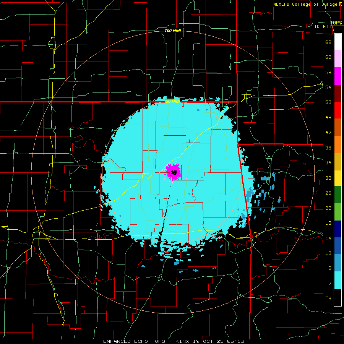The width and height of the screenshot is (344, 344).
Task: Click the white swatch in the tops legend
Action: point(338,42)
